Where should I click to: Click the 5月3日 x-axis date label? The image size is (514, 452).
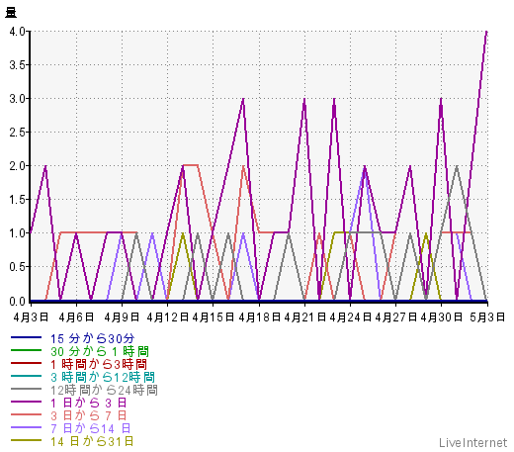pos(487,317)
